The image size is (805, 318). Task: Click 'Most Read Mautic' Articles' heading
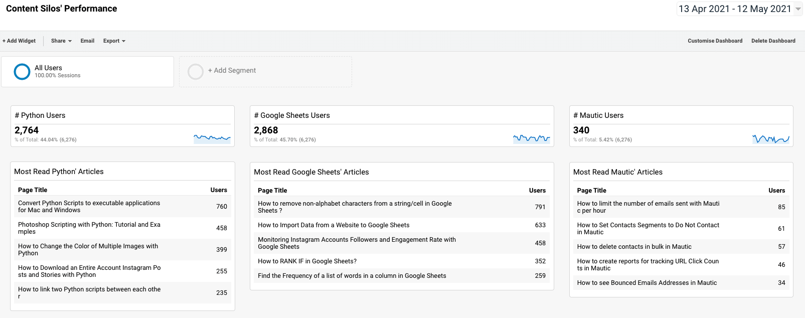pyautogui.click(x=618, y=172)
